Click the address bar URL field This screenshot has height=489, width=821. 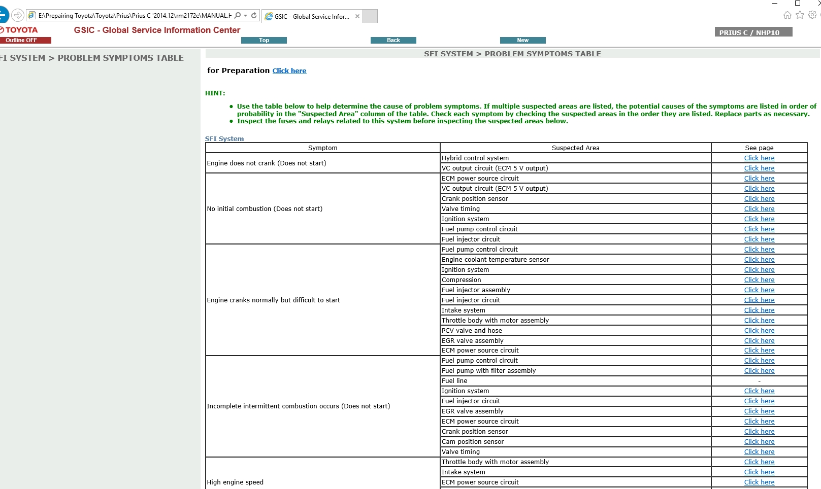click(135, 16)
